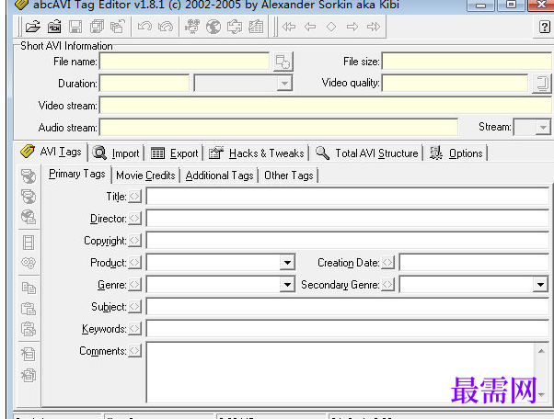Jump to the first file with double left arrow
Viewport: 554px width, 419px height.
coord(289,27)
